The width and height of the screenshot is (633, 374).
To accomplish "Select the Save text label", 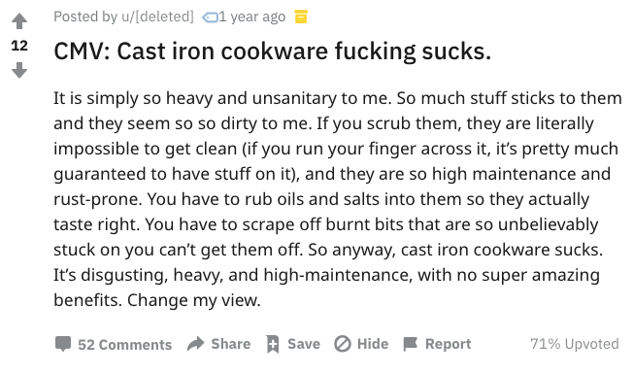I will (304, 344).
